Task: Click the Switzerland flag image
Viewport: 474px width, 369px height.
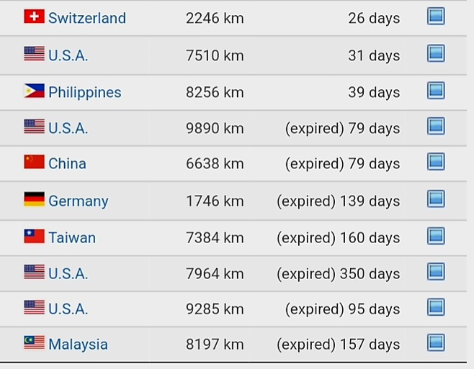Action: point(34,17)
